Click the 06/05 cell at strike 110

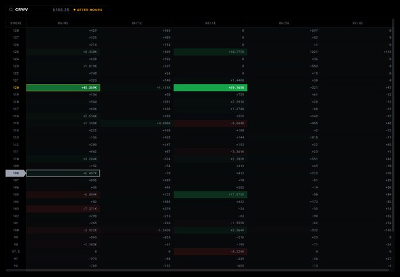coord(64,159)
